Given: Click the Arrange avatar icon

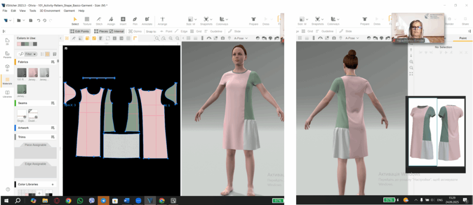Looking at the screenshot, I should tap(162, 20).
